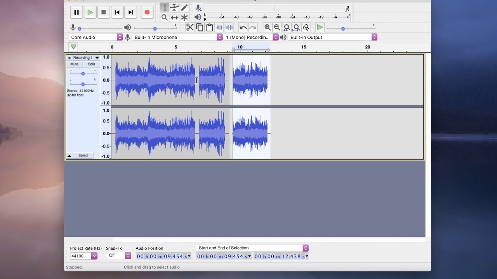Screen dimensions: 497x279
Task: Zoom in with the plus magnifier
Action: click(268, 28)
